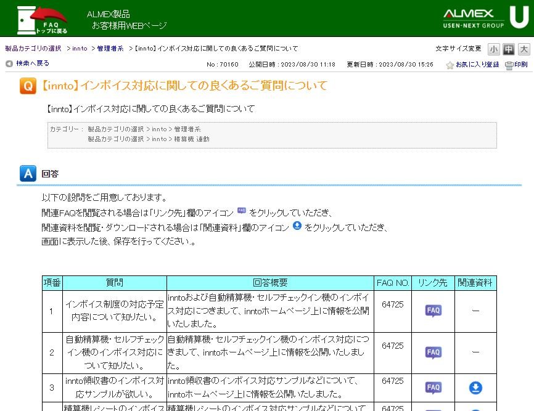The image size is (534, 411).
Task: Open FAQ link icon for row 1
Action: click(433, 311)
